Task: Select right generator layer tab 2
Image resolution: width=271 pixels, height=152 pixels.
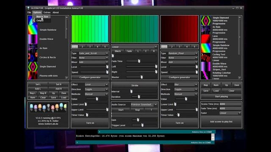Action: (172, 47)
